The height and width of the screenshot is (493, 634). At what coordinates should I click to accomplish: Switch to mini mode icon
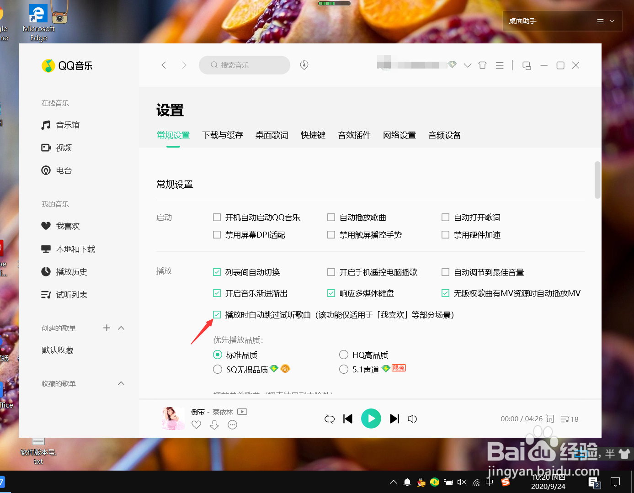pyautogui.click(x=527, y=65)
